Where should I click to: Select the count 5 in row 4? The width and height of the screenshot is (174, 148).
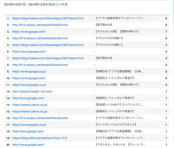coord(166,38)
